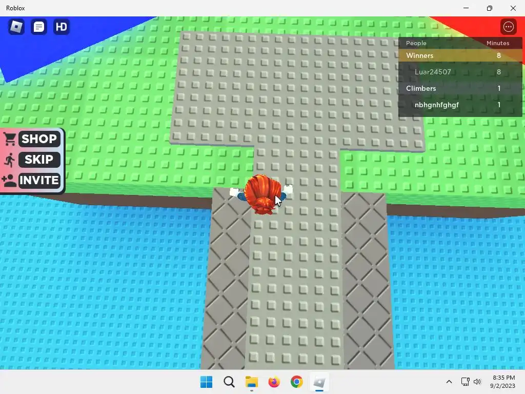This screenshot has width=525, height=394.
Task: Click the Roblox taskbar icon
Action: pos(319,382)
